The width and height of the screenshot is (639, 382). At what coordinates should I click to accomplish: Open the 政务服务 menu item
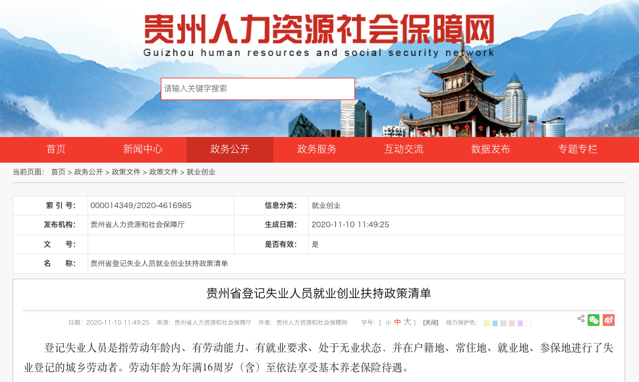click(x=317, y=150)
